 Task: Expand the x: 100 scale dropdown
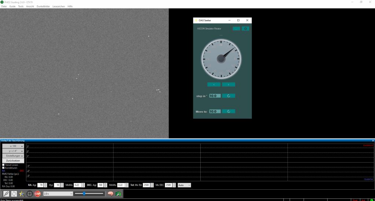coord(14,146)
